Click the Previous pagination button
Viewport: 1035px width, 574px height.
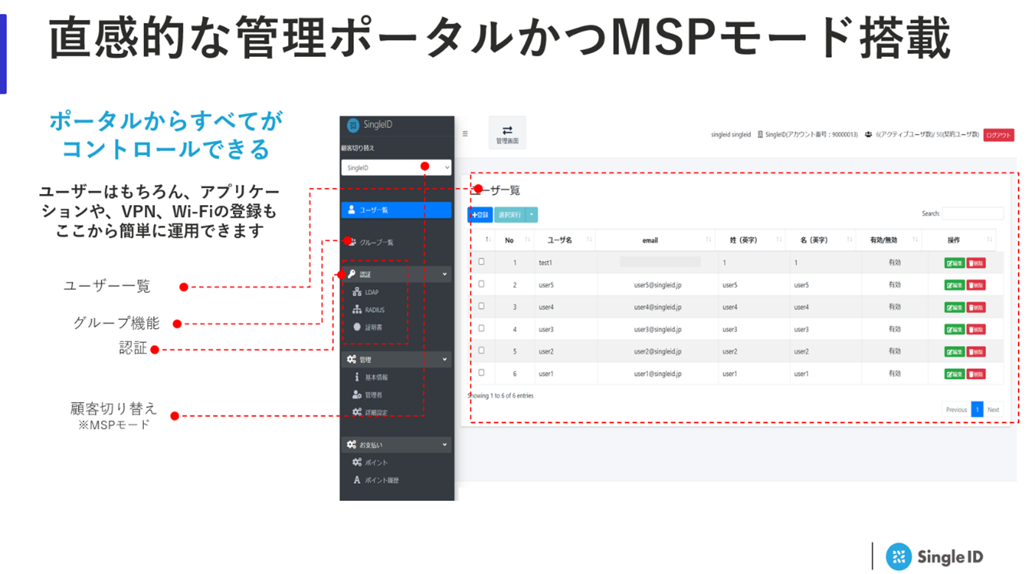pos(956,409)
